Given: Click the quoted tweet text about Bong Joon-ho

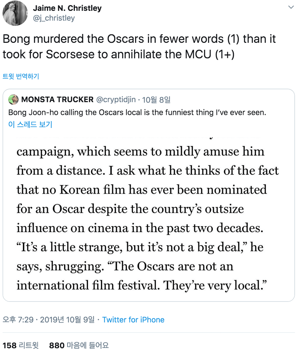Looking at the screenshot, I should (137, 113).
